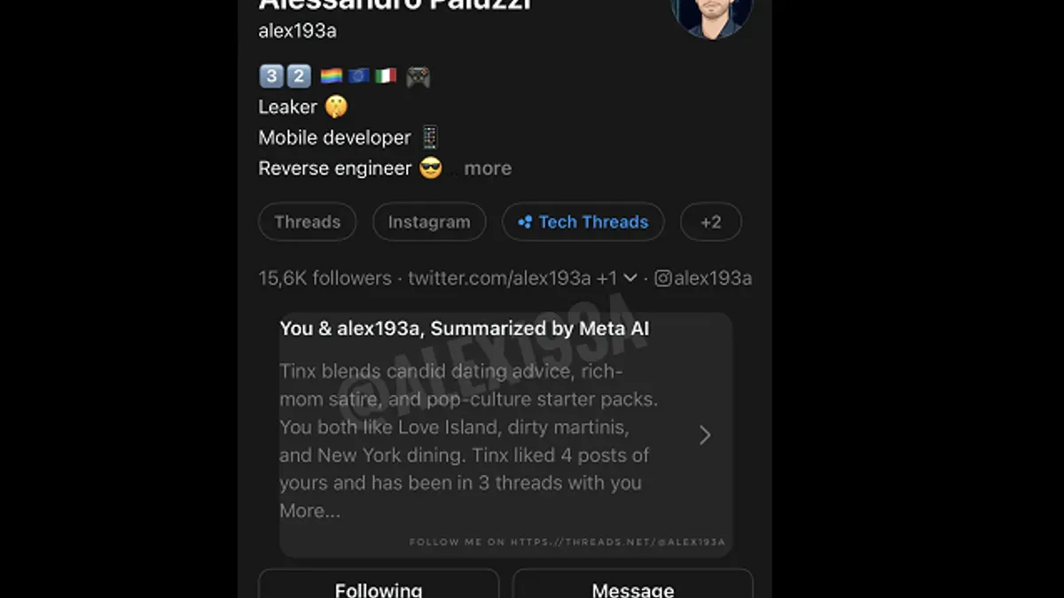Expand the +2 tags chip
The width and height of the screenshot is (1064, 598).
point(710,221)
